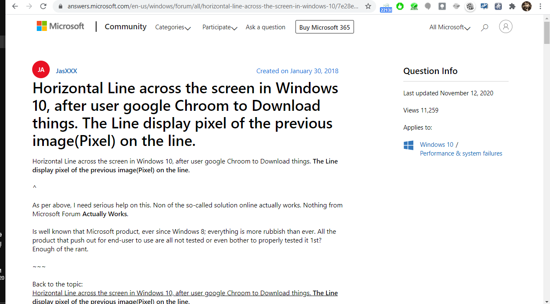Click the Views 11,259 text
The image size is (550, 304).
tap(420, 110)
